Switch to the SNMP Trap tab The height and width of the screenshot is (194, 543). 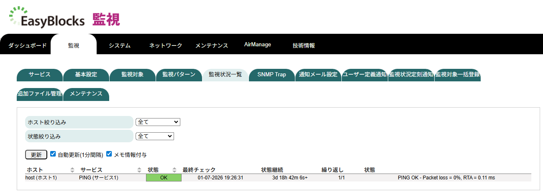pos(272,75)
